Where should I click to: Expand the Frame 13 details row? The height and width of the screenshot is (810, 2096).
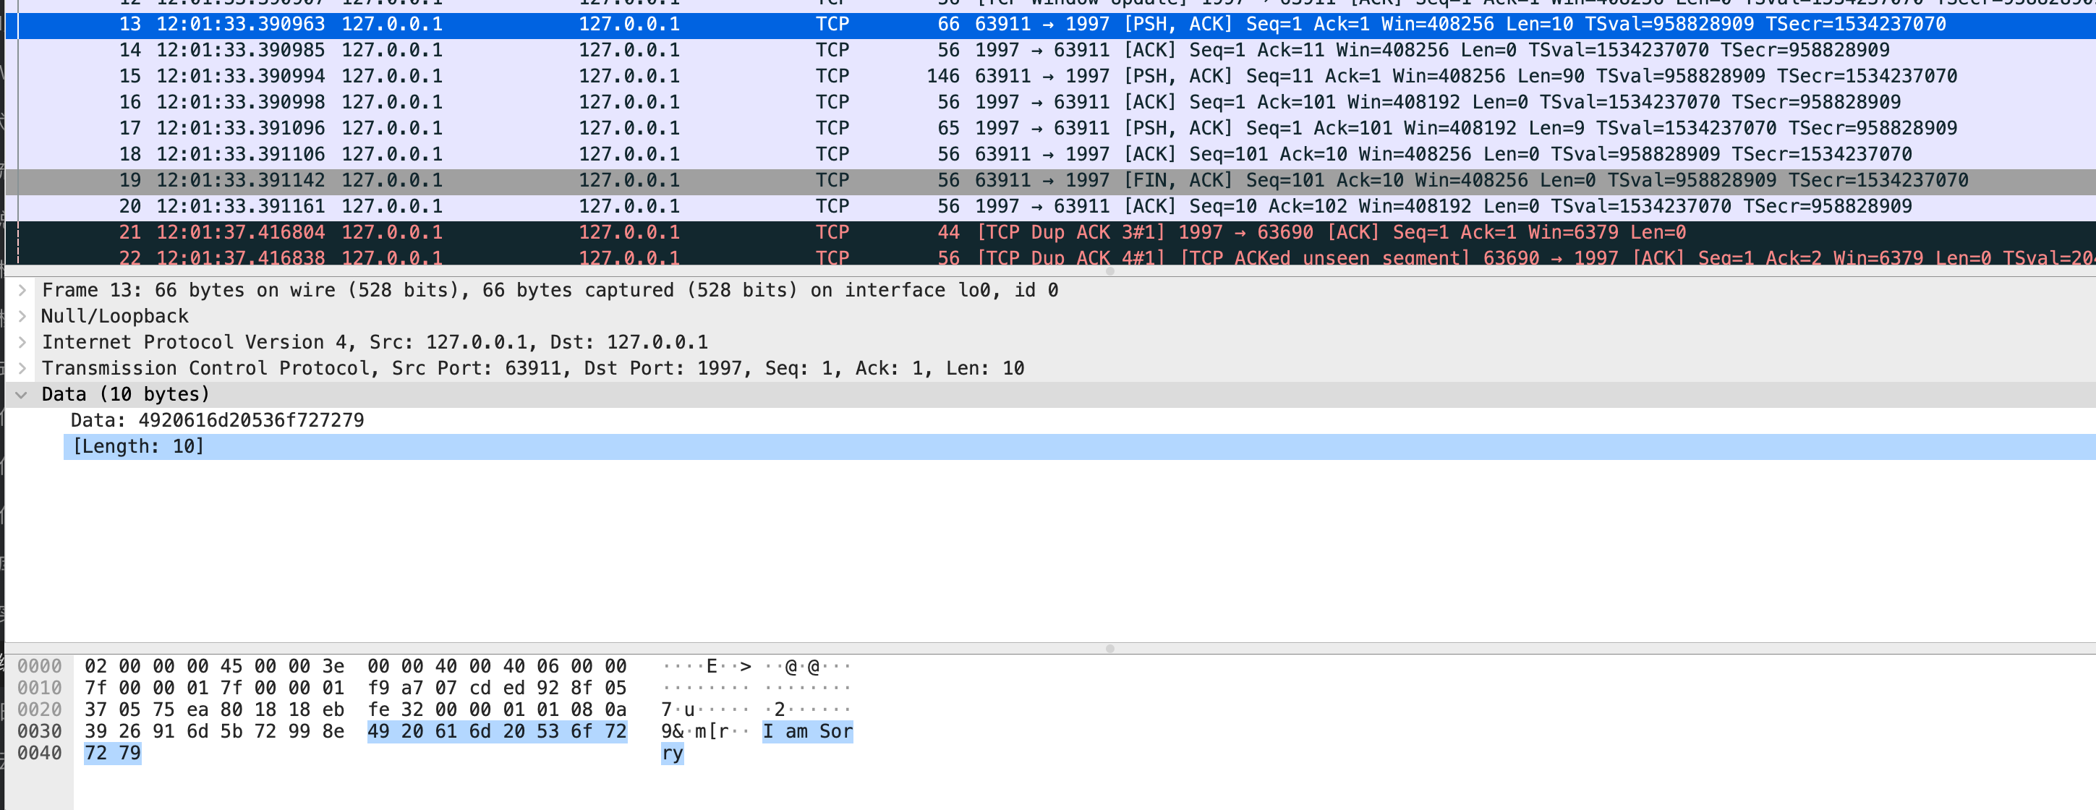22,290
